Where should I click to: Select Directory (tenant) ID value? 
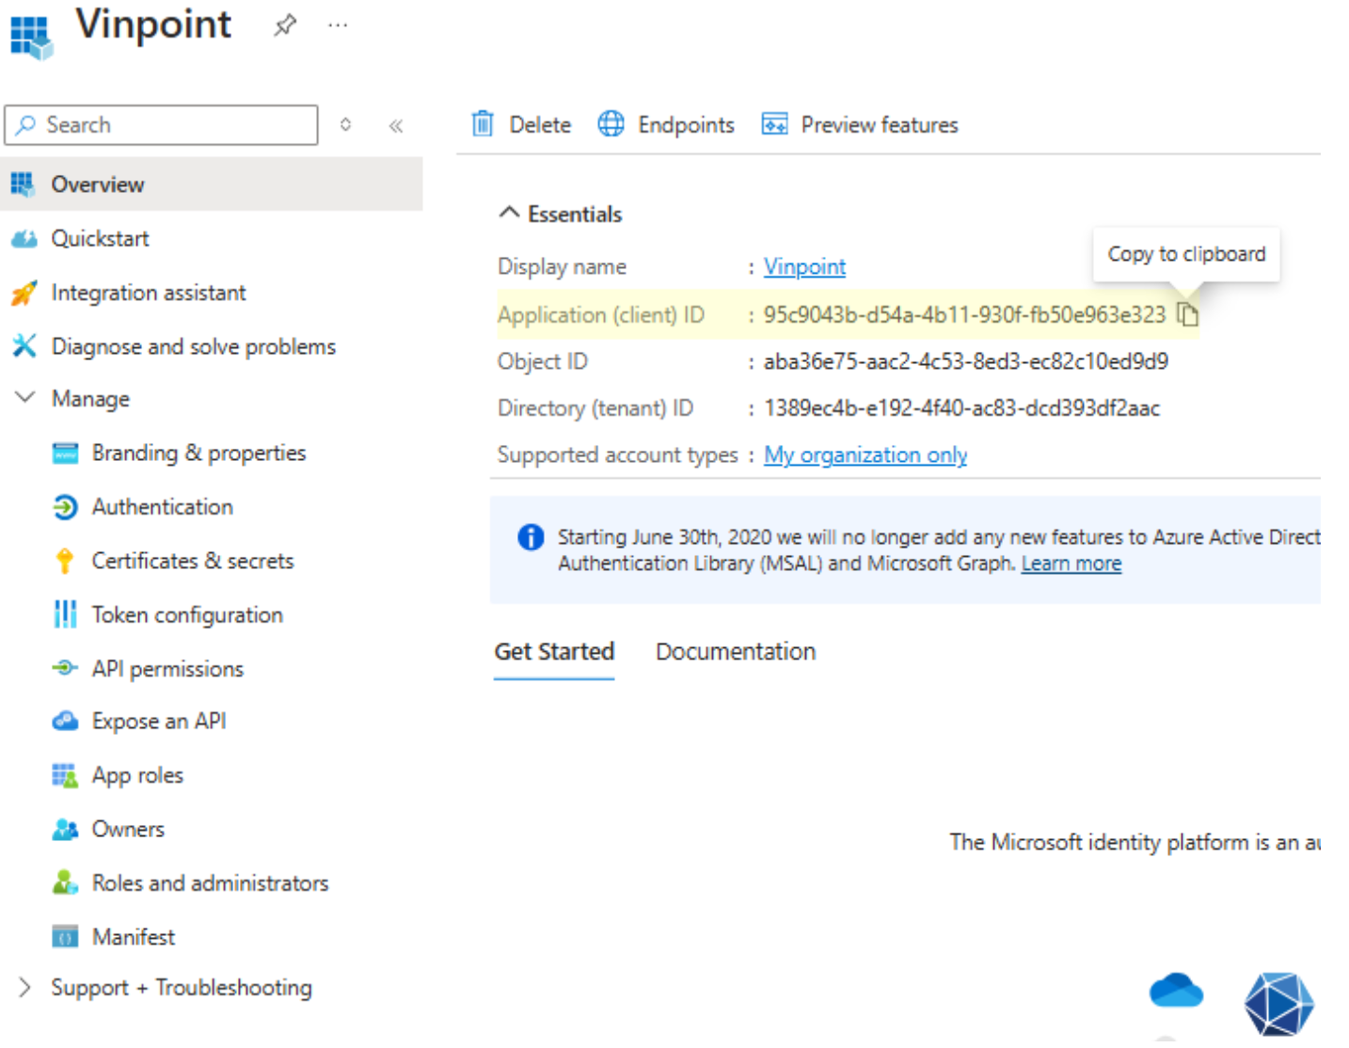point(961,408)
